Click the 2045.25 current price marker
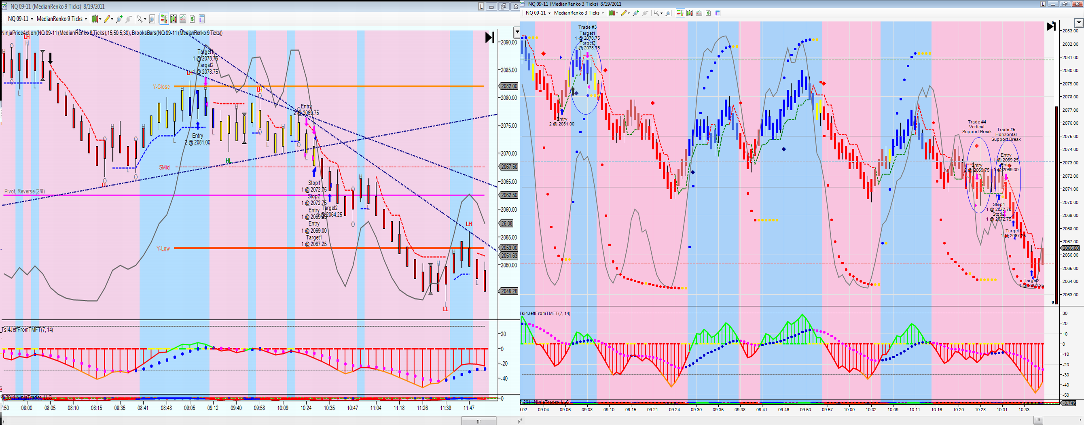Viewport: 1084px width, 425px height. (x=509, y=291)
